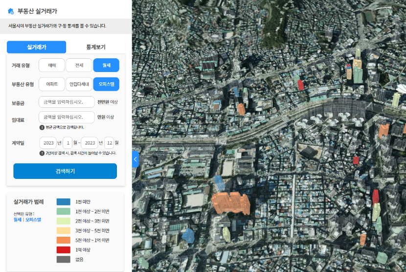Select the large orange building complex on map
The height and width of the screenshot is (272, 406).
coord(231,202)
